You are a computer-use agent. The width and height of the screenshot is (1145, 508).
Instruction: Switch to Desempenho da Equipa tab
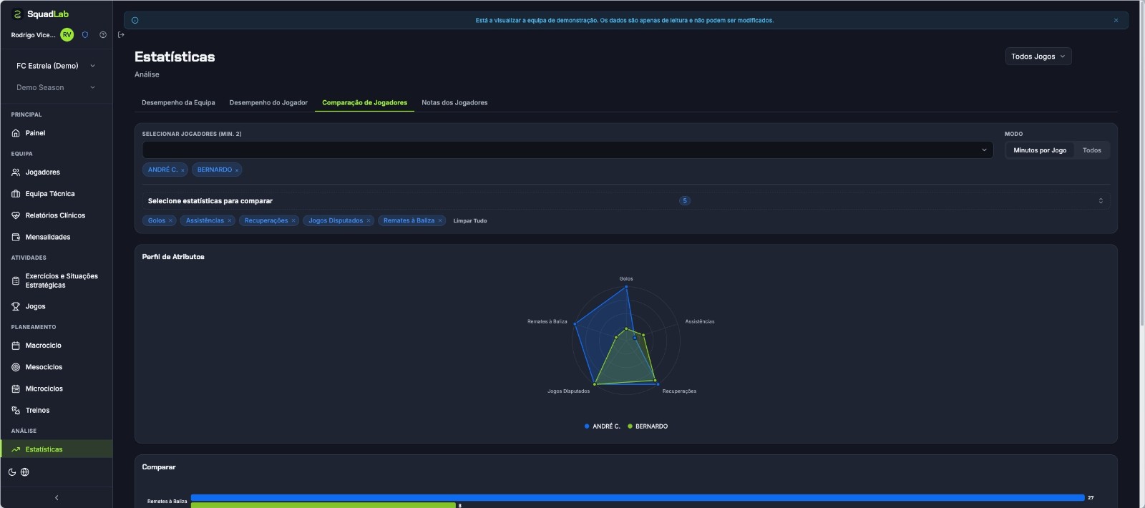coord(178,102)
